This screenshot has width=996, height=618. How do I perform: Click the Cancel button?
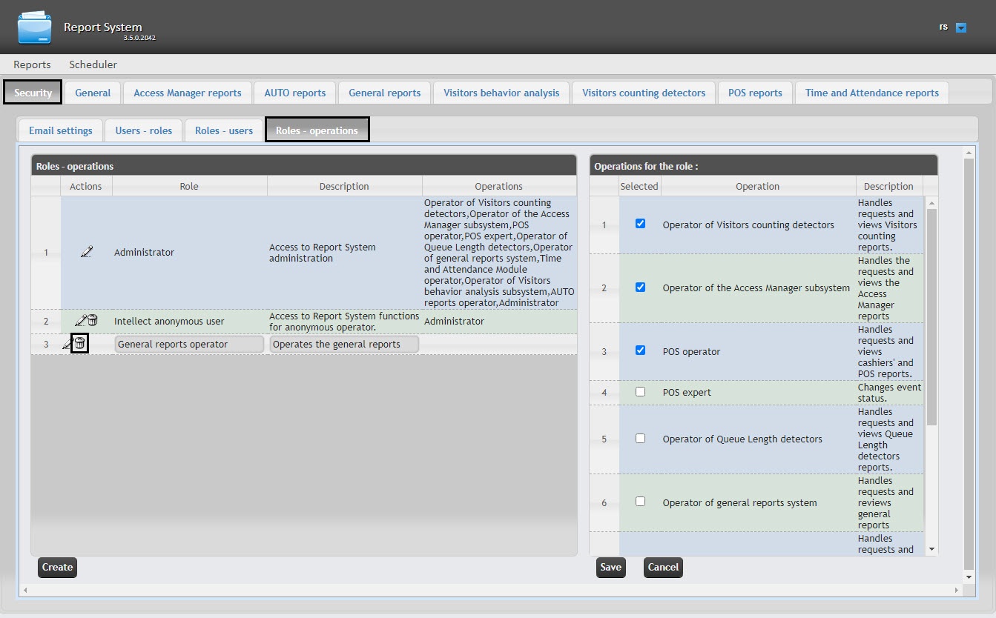[663, 568]
